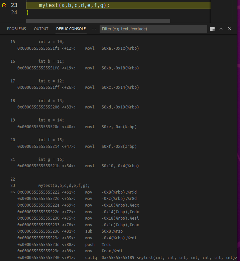
Task: Click console source line 'int c = 12;'
Action: tap(51, 81)
